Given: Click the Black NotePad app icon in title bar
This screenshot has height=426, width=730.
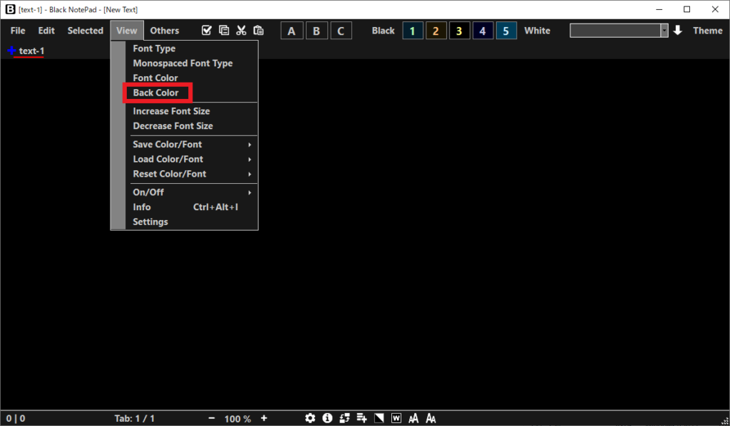Looking at the screenshot, I should point(10,9).
